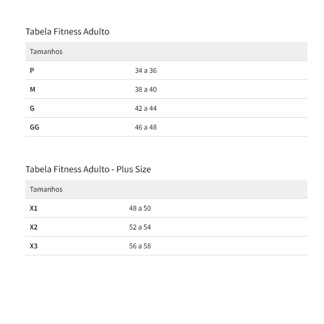Click 'Tabela Fitness Adulto - Plus Size' heading
Viewport: 324px width, 324px height.
[x=88, y=169]
